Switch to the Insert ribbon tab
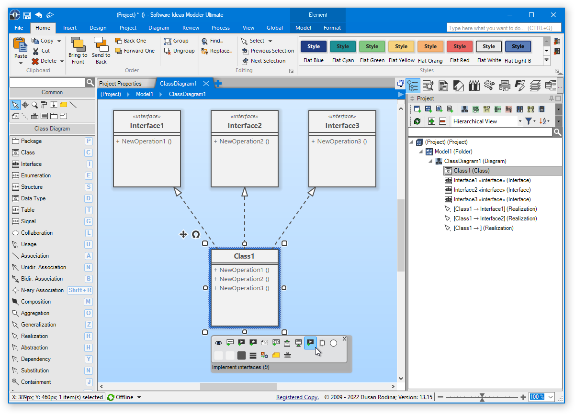Viewport: 575px width, 414px height. (70, 28)
